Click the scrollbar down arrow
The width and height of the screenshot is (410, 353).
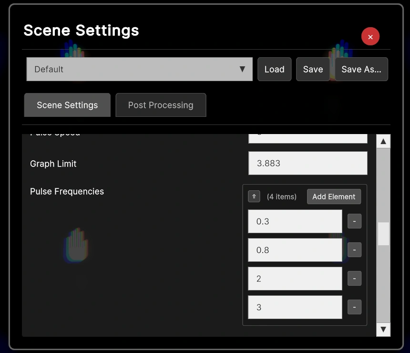click(383, 329)
